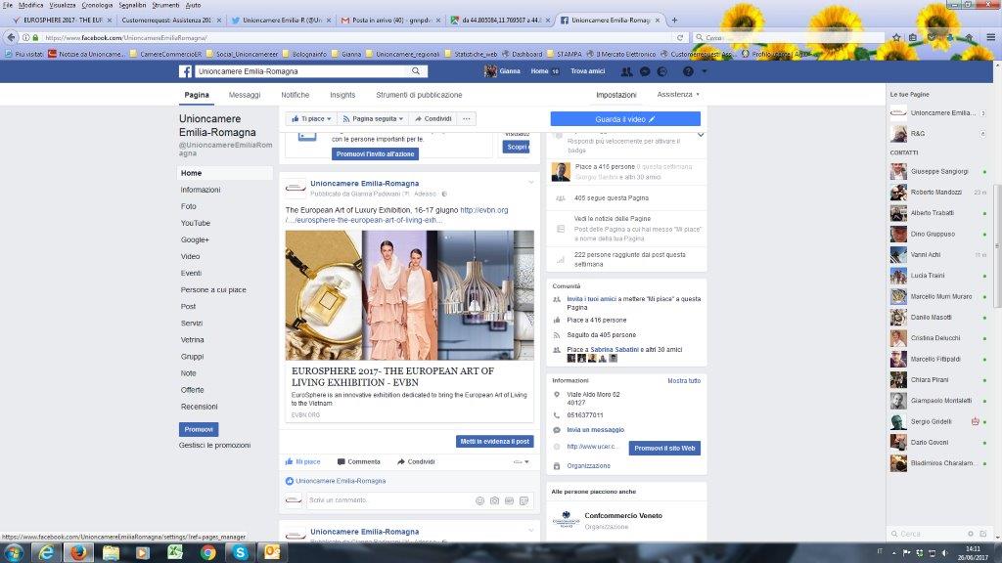Select Foto in the left sidebar

(189, 206)
